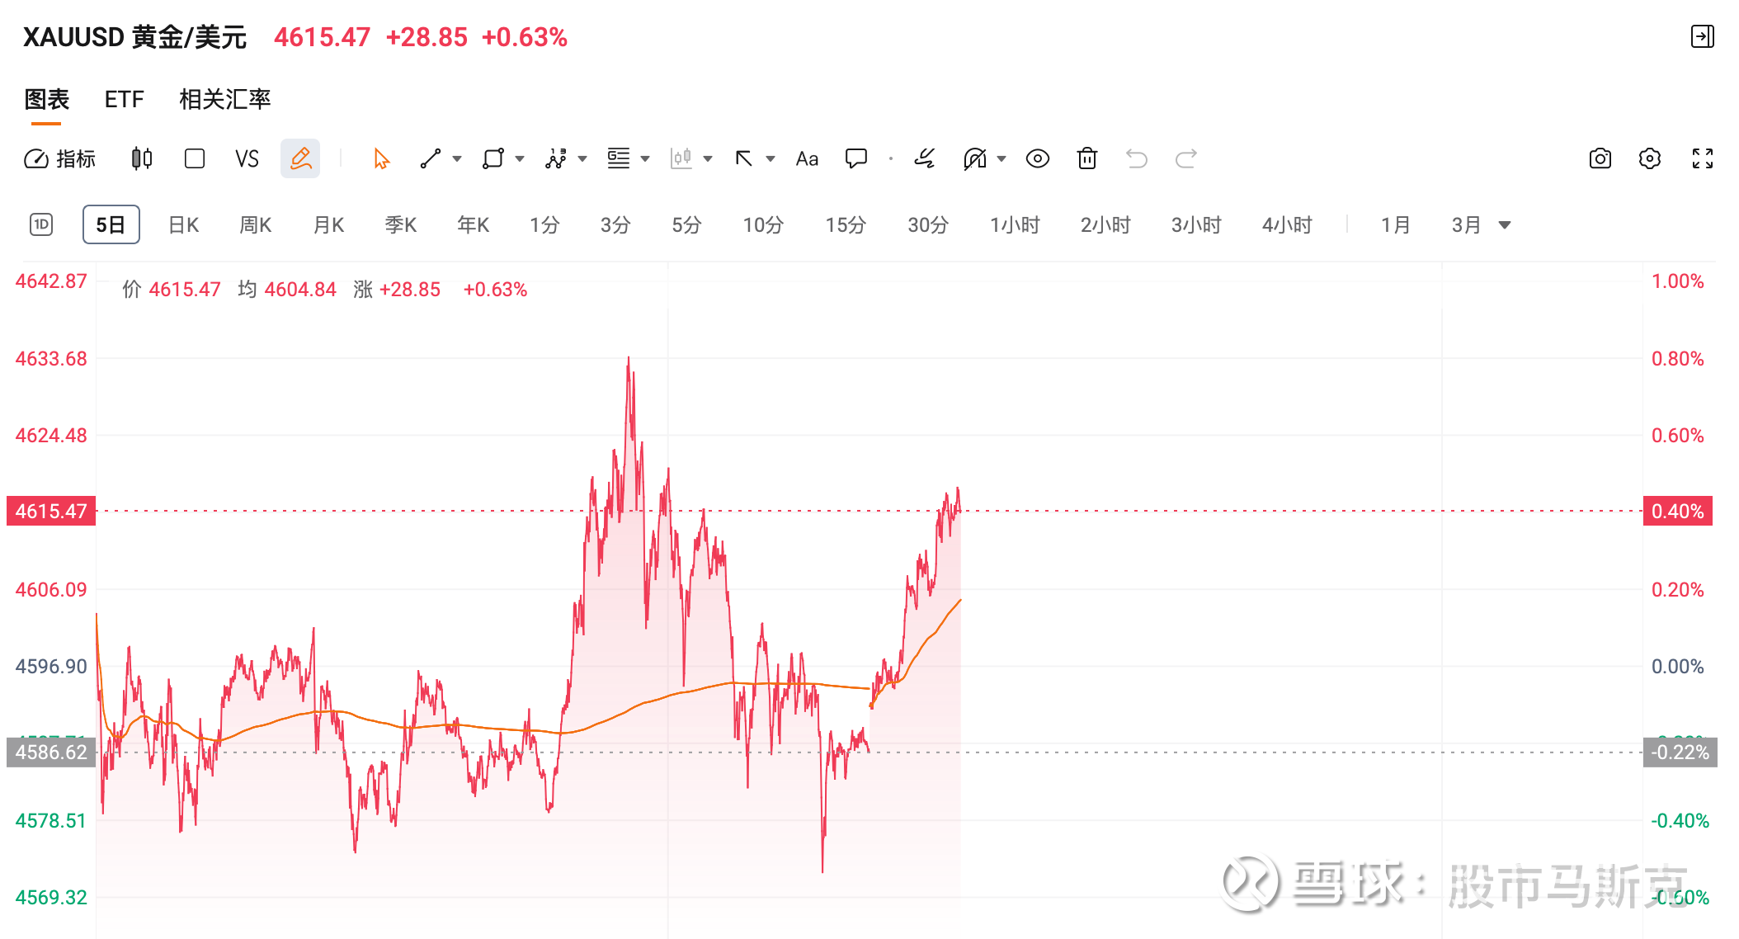Enter fullscreen chart mode

(1702, 158)
